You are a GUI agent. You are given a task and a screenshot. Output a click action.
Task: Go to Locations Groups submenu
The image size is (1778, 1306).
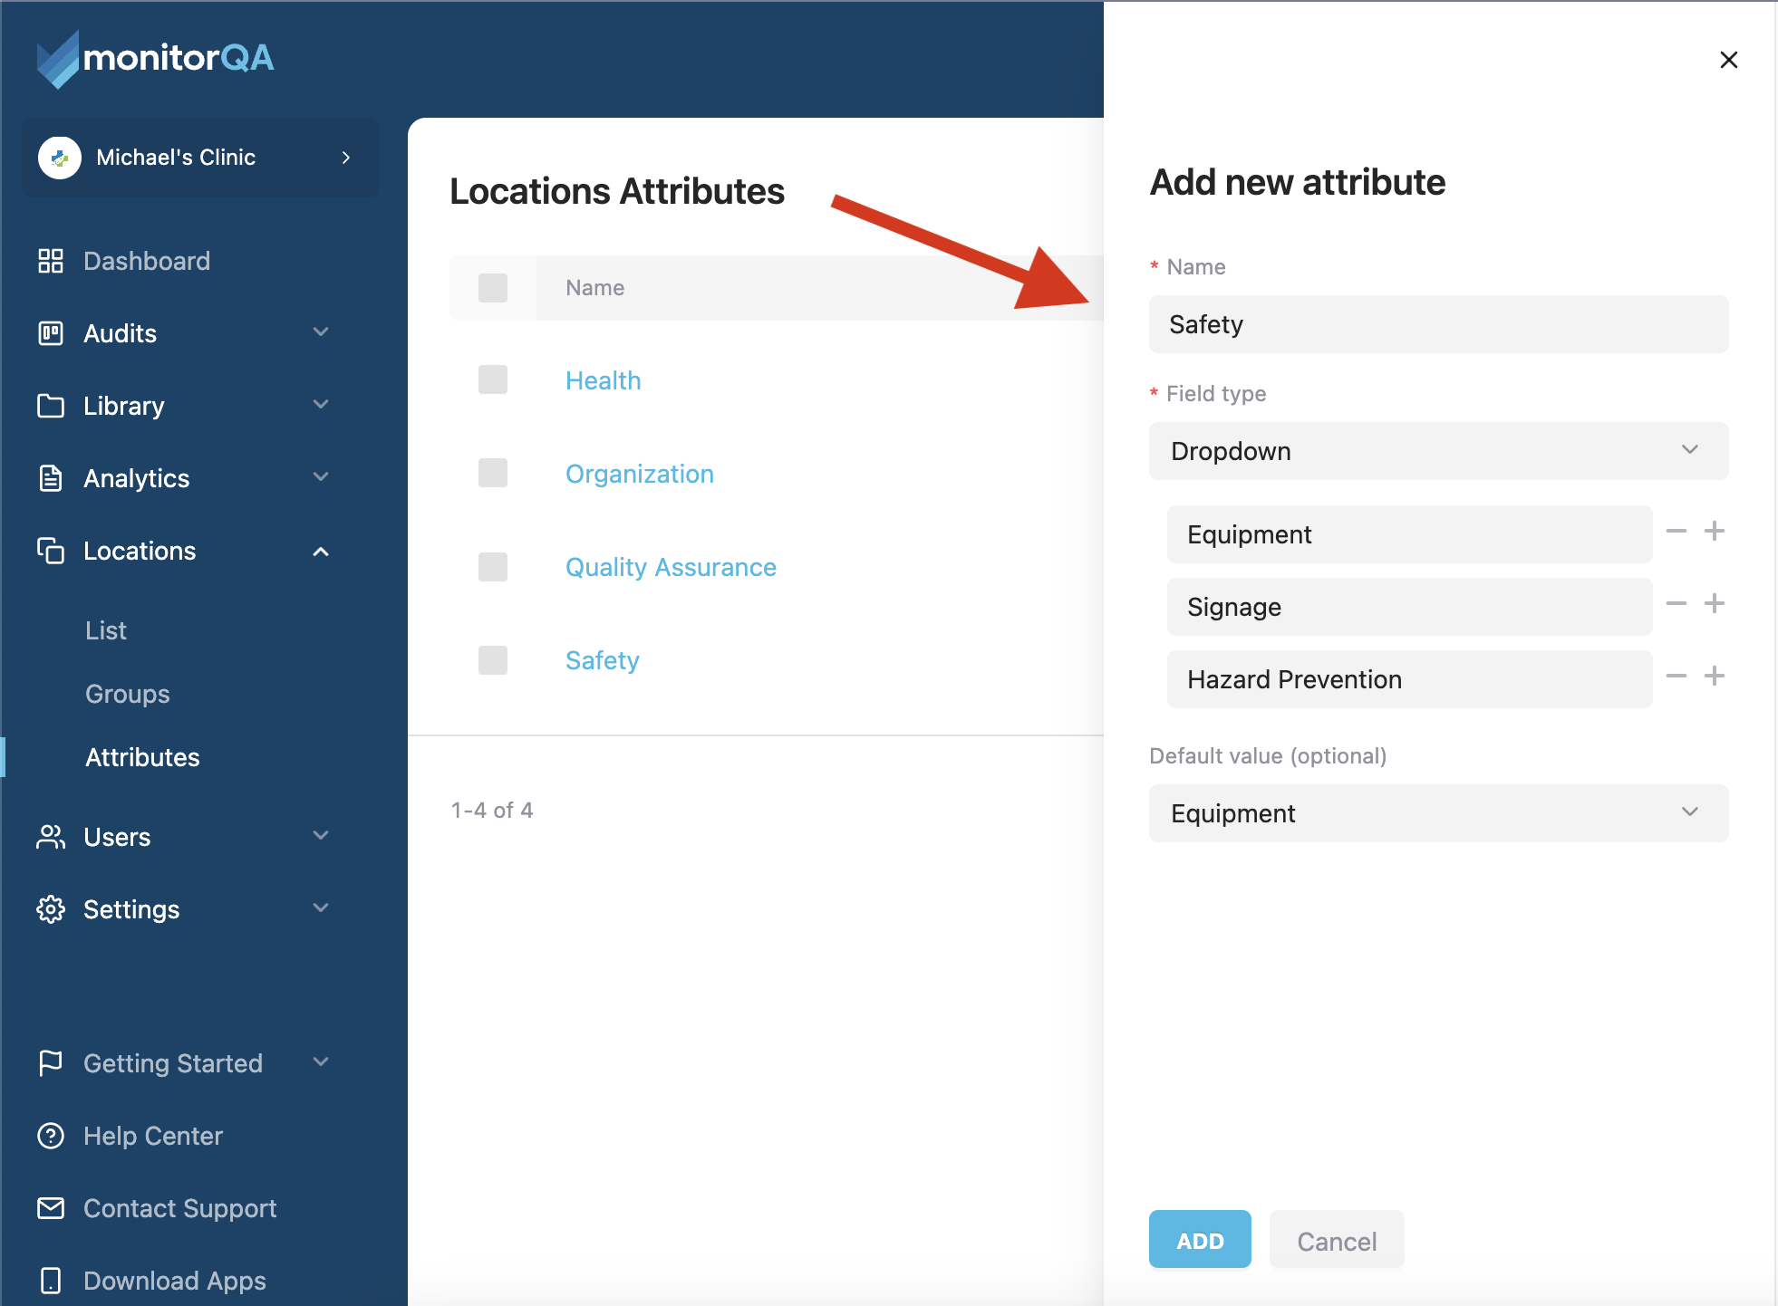[128, 694]
